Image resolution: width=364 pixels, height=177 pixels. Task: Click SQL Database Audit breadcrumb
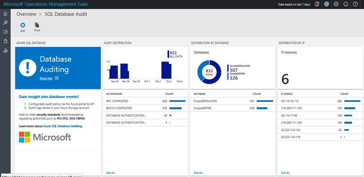pyautogui.click(x=66, y=14)
